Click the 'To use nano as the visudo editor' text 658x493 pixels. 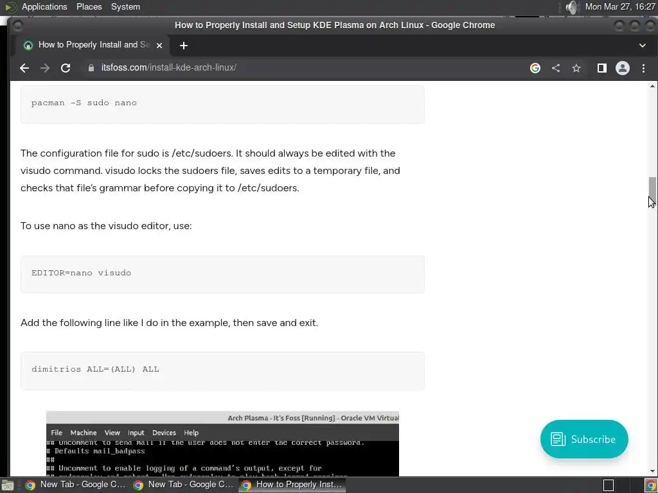pos(106,225)
